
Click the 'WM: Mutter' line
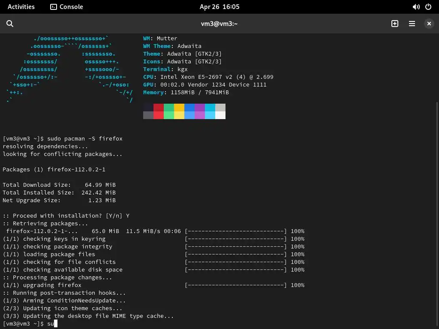tap(160, 38)
